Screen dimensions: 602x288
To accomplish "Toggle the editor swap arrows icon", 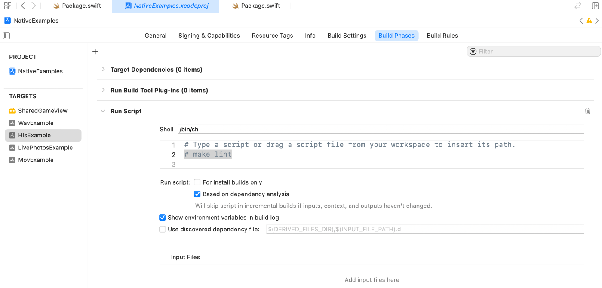I will tap(578, 6).
